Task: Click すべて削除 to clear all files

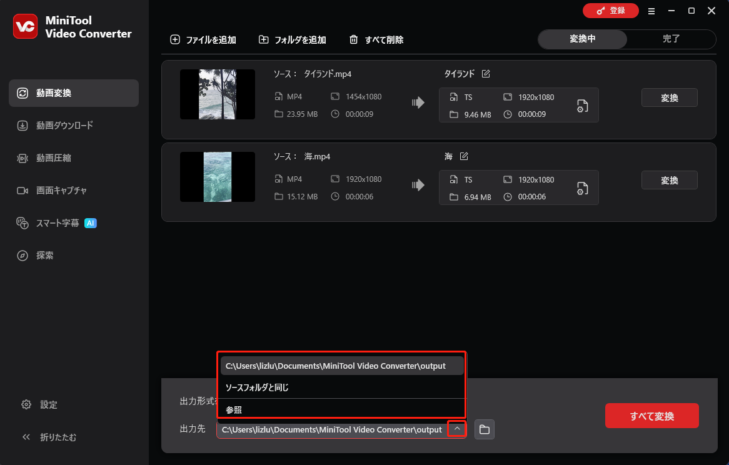Action: (376, 39)
